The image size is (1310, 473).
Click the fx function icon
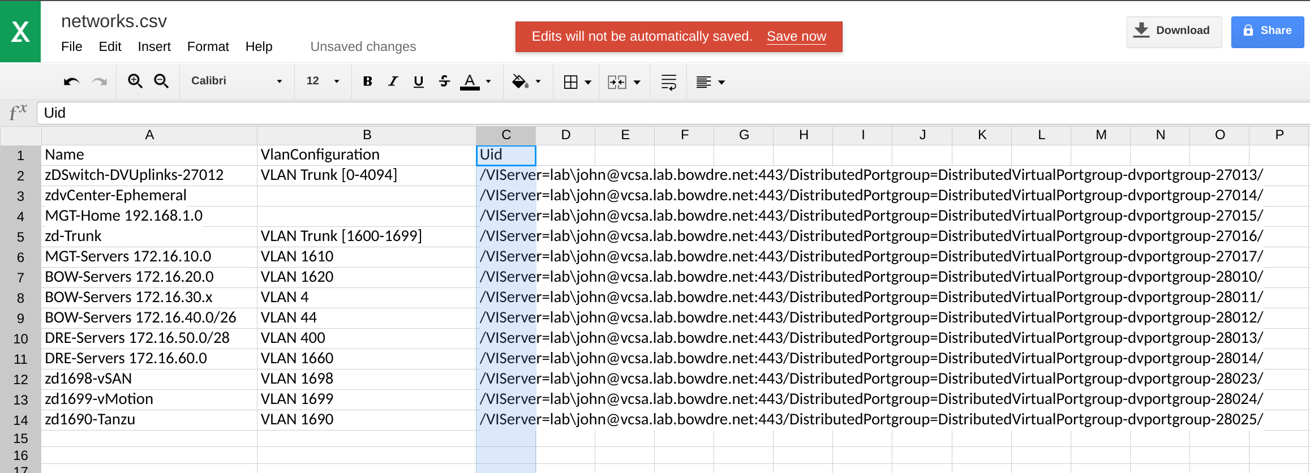click(18, 111)
